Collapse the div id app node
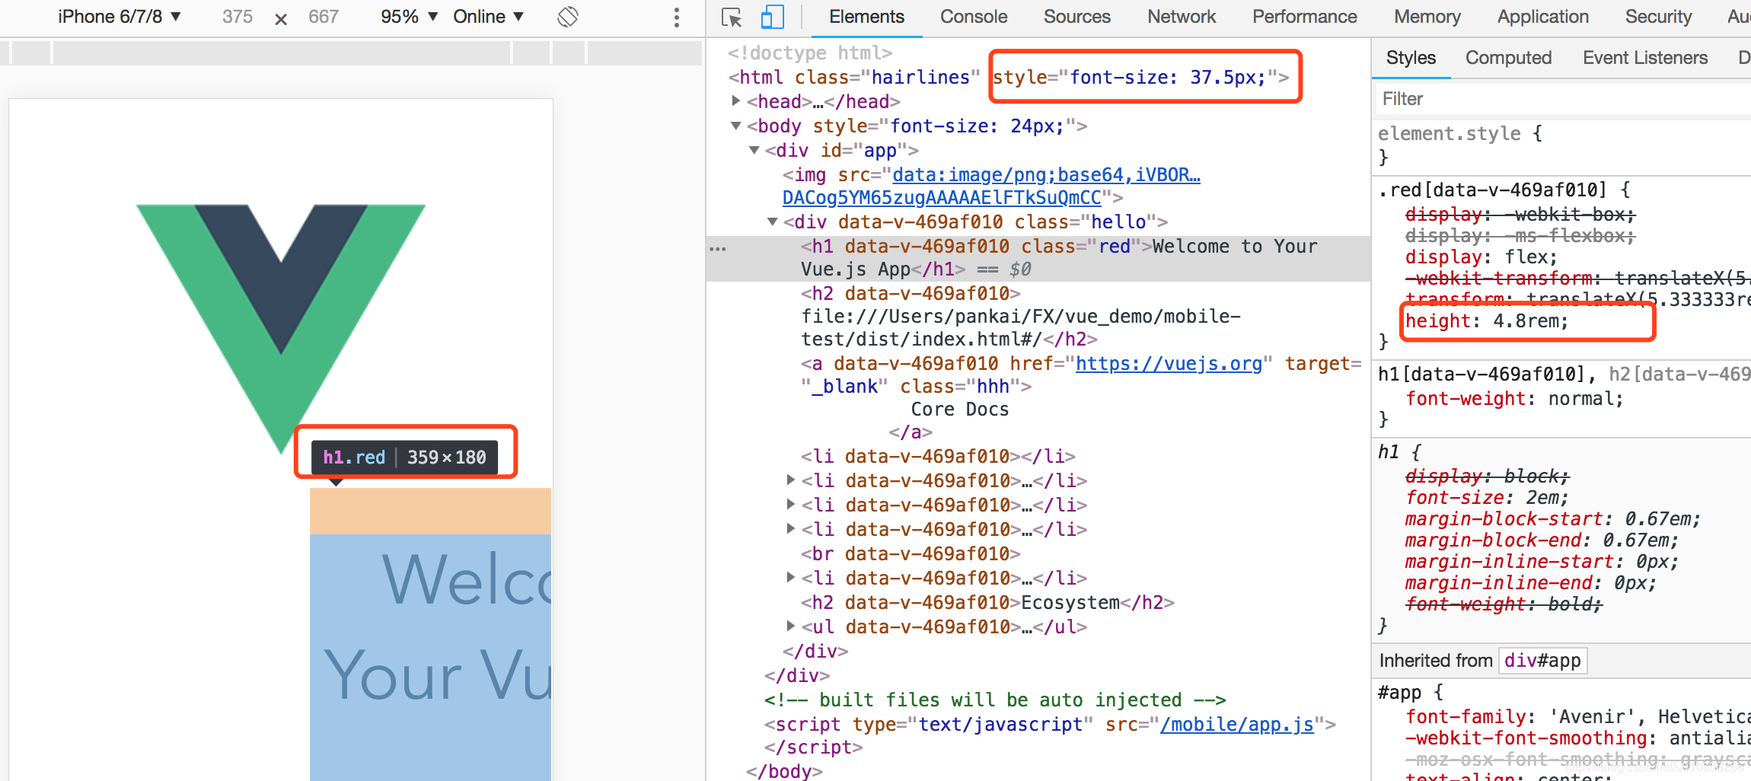 (754, 150)
